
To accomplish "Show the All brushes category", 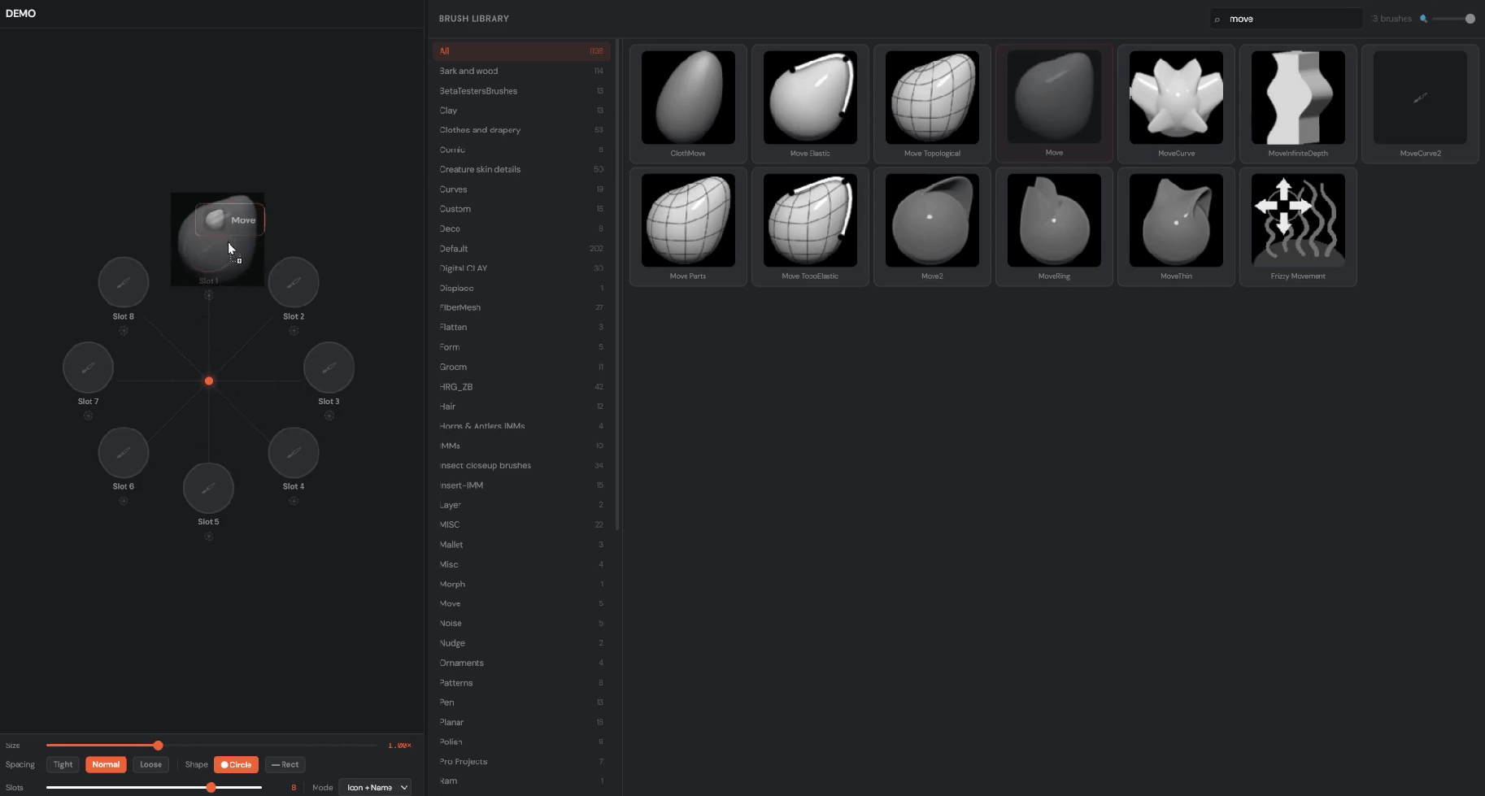I will click(521, 51).
